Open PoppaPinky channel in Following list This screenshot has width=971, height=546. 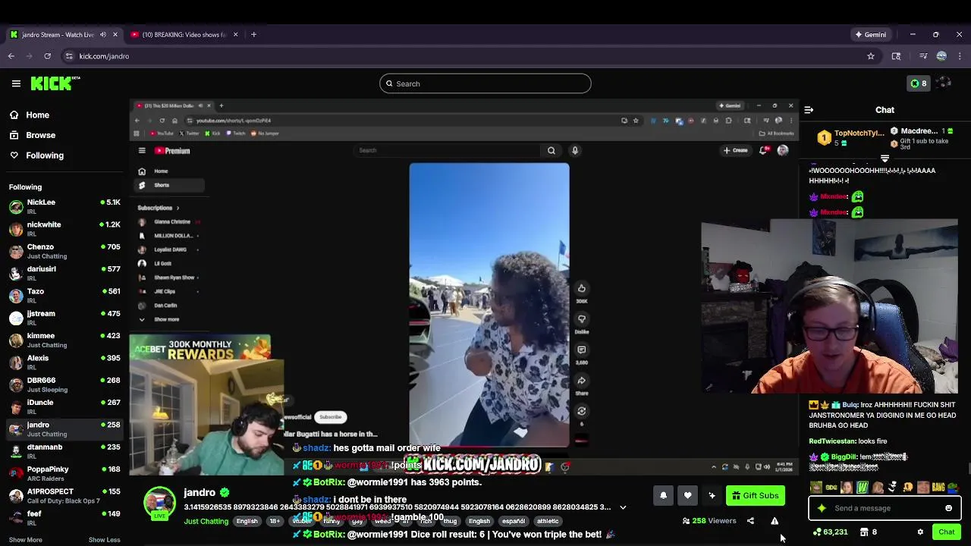click(64, 473)
